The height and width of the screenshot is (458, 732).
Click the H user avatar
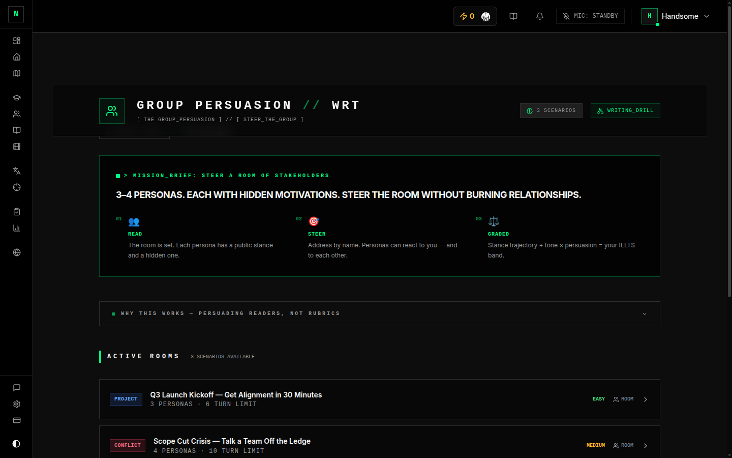[650, 16]
